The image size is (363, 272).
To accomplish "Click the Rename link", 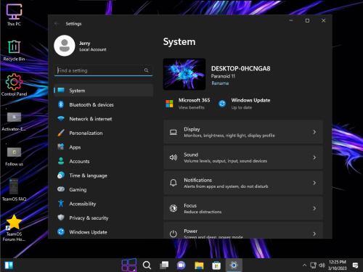I will (220, 83).
